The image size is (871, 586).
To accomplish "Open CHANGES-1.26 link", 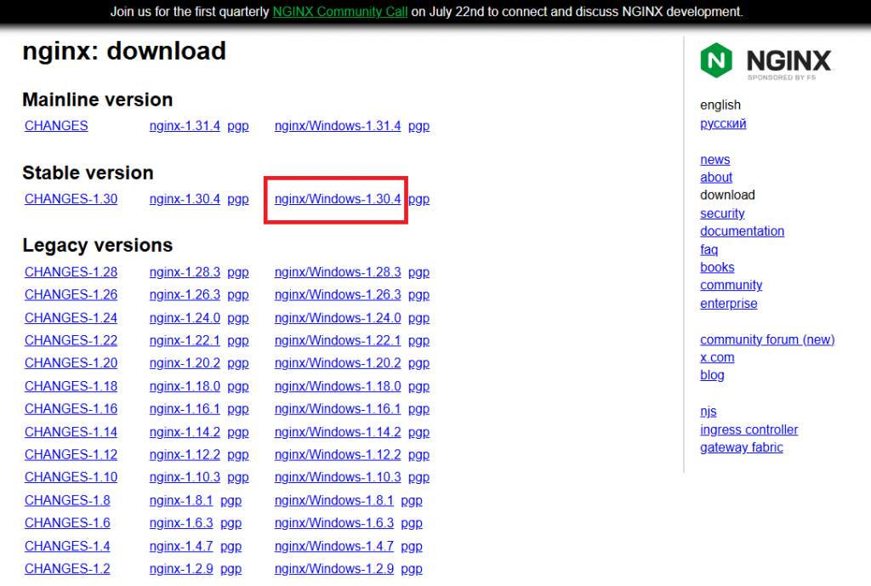I will tap(71, 294).
